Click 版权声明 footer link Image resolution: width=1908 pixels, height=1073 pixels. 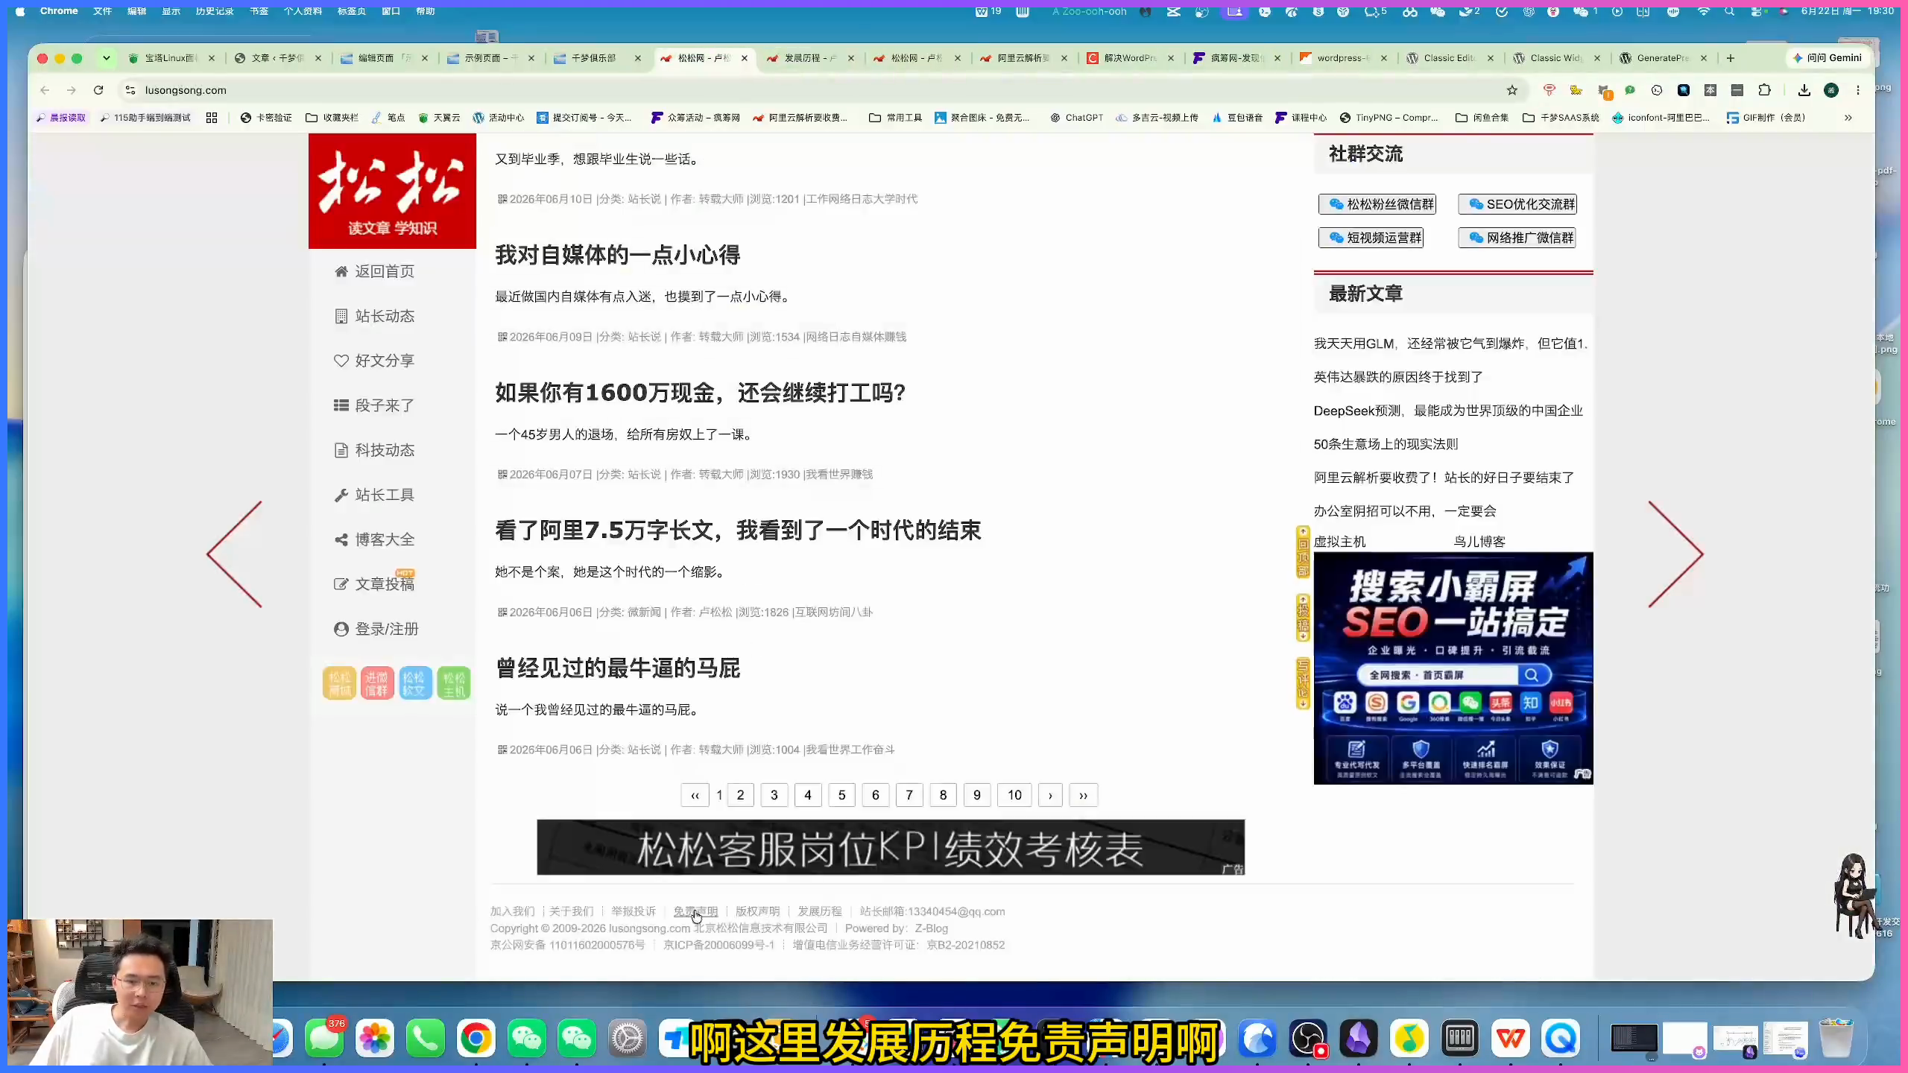757,911
